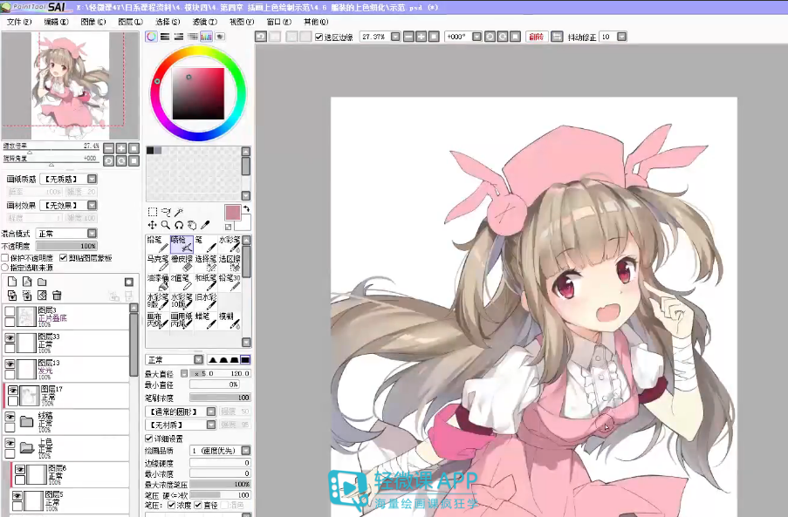This screenshot has height=517, width=788.
Task: Open 混合模式 blending mode dropdown
Action: pyautogui.click(x=92, y=234)
